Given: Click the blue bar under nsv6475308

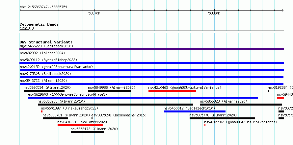Looking at the screenshot, I should coord(151,77).
